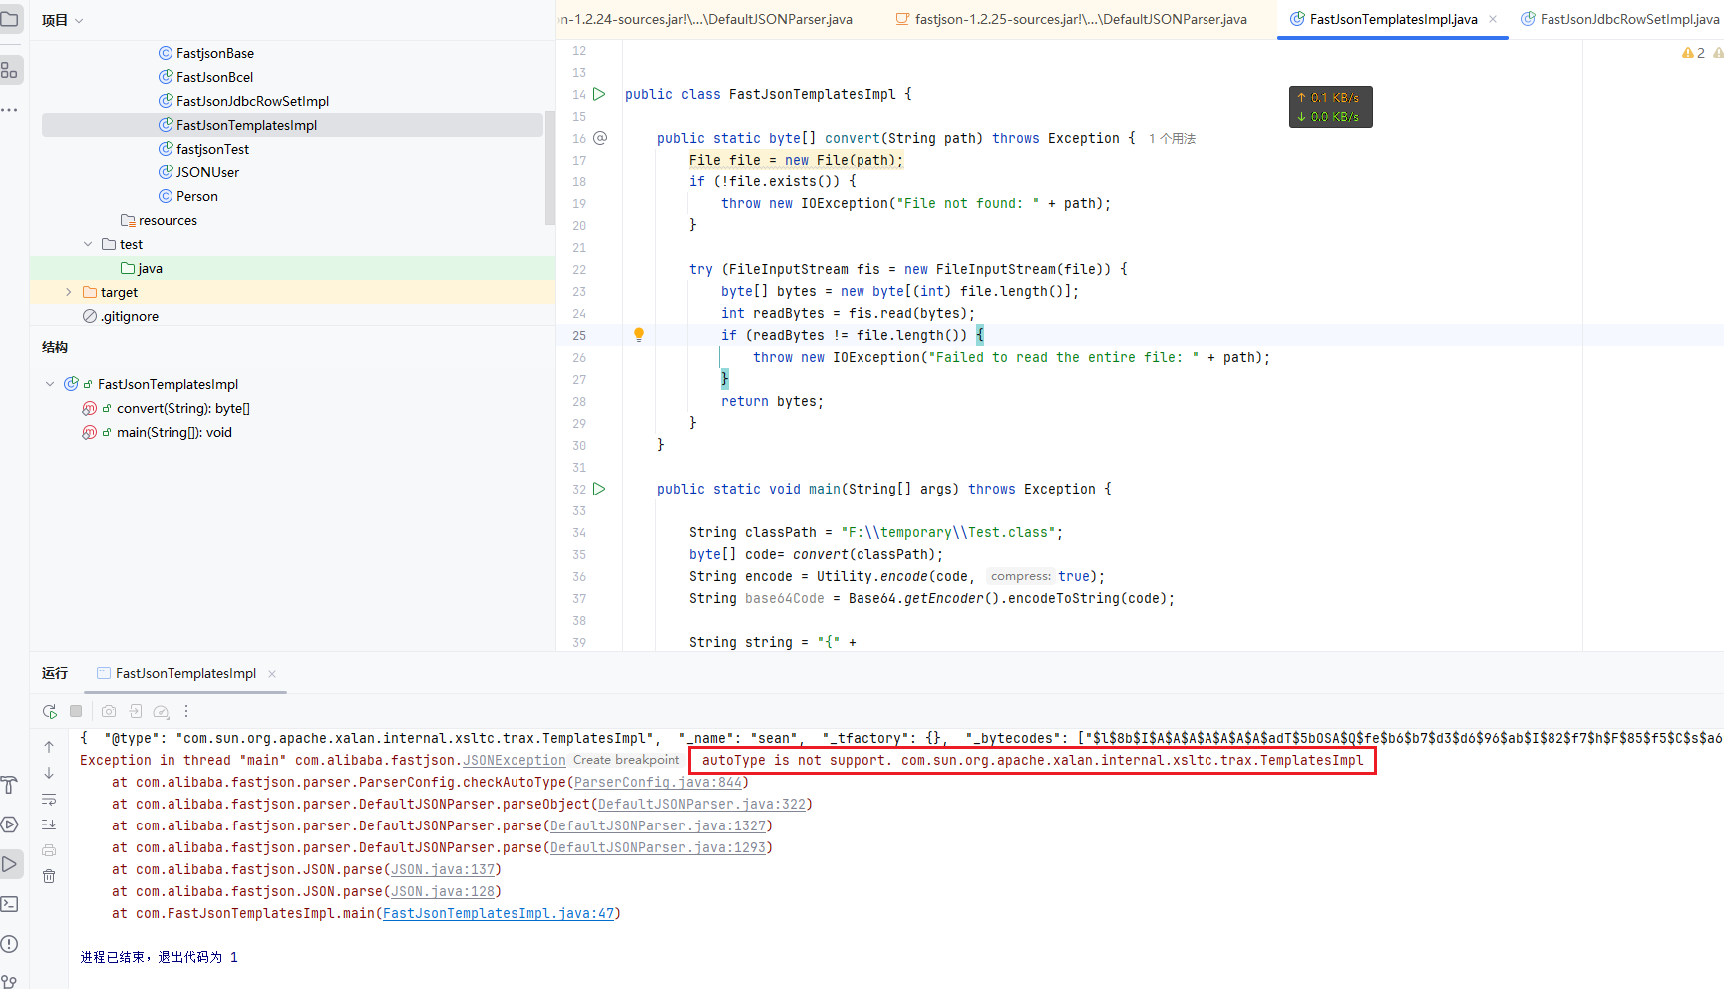Click the '1 个用法' usages hint
This screenshot has width=1724, height=989.
pos(1172,138)
